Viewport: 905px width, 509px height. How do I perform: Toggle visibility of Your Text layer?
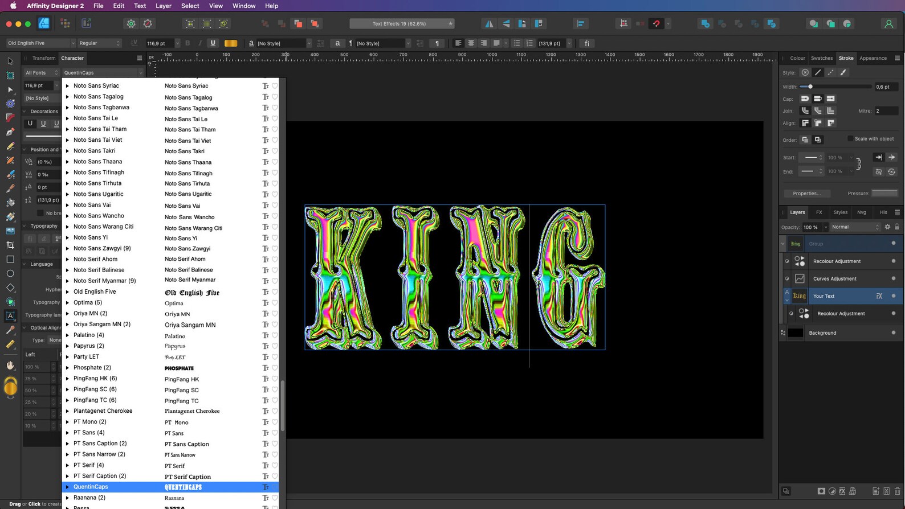point(893,296)
